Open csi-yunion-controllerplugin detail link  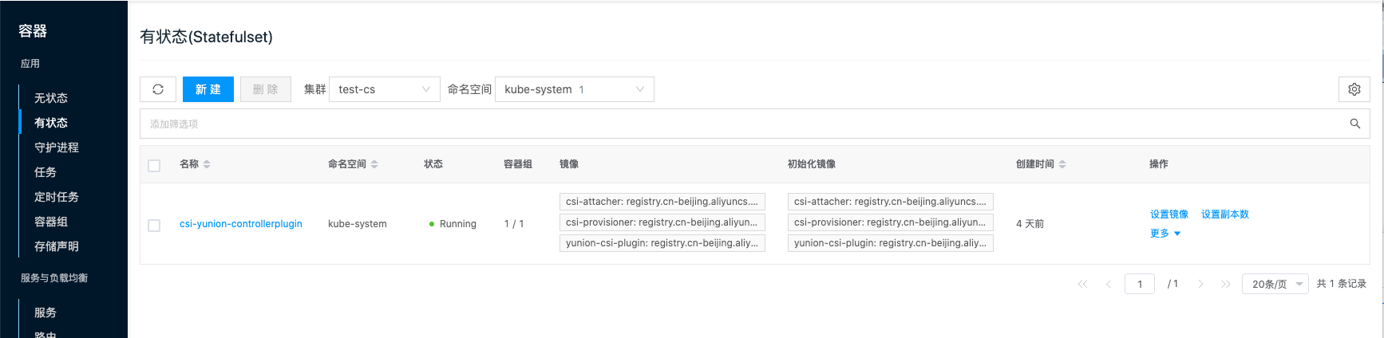click(x=240, y=224)
